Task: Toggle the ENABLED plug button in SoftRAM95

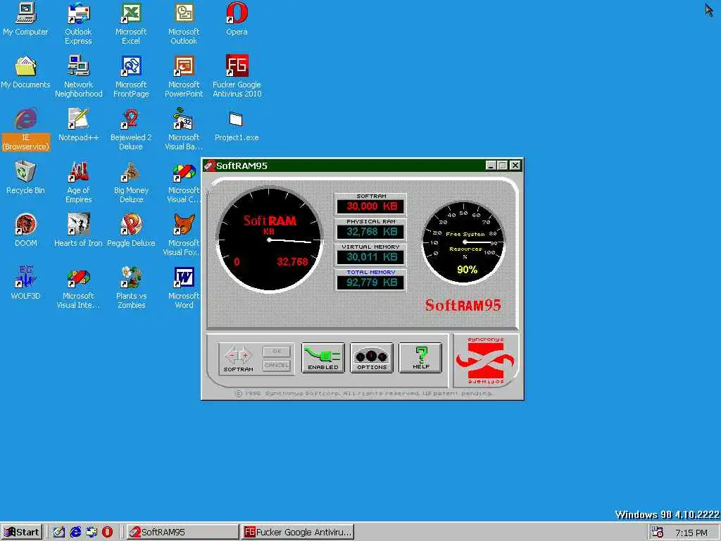Action: (x=322, y=358)
